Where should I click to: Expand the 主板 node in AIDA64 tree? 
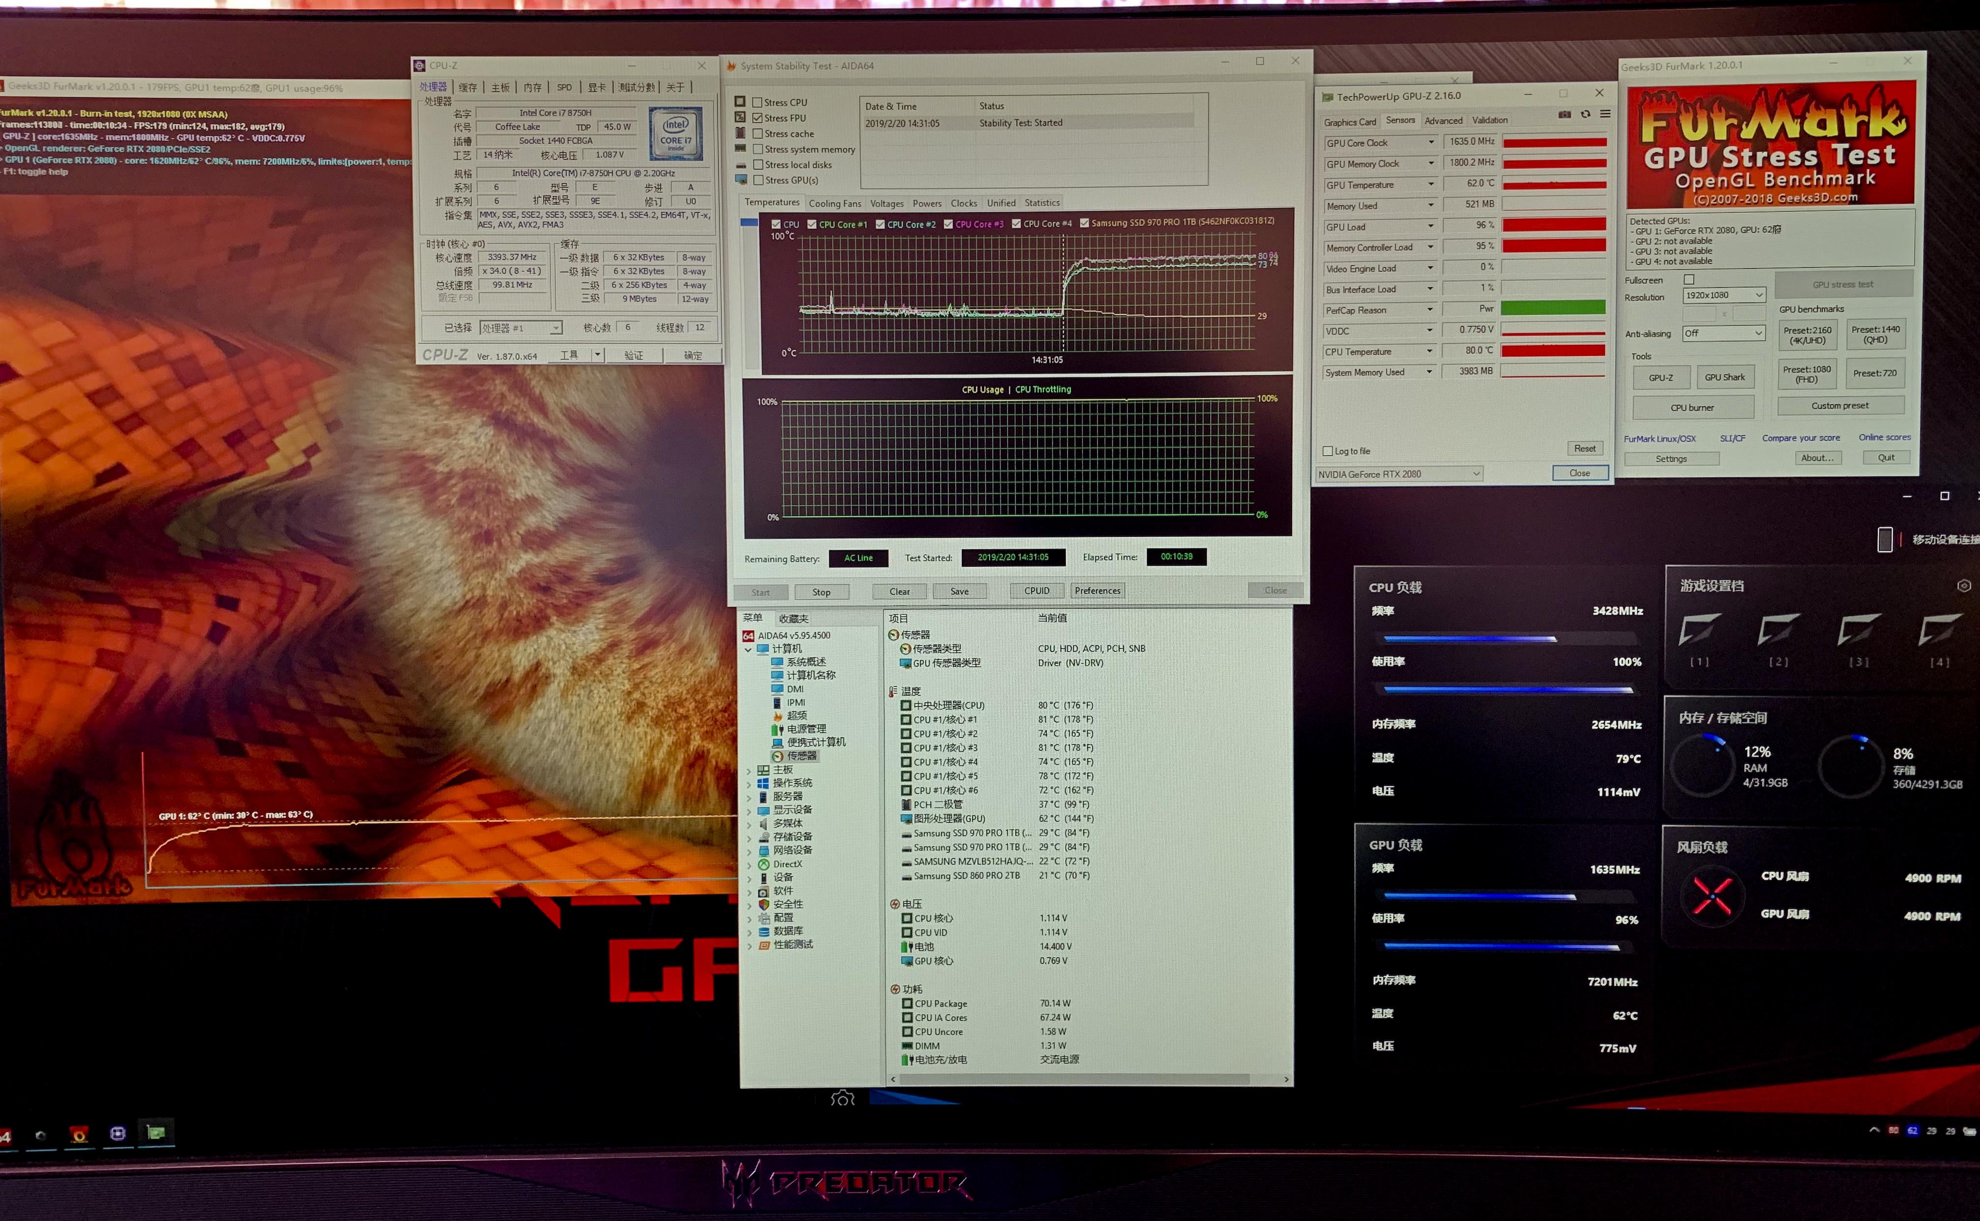[x=749, y=771]
